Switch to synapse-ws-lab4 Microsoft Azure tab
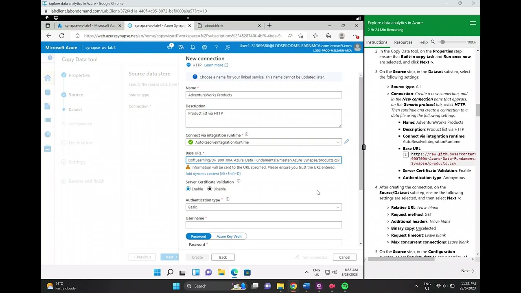This screenshot has height=293, width=521. tap(90, 25)
